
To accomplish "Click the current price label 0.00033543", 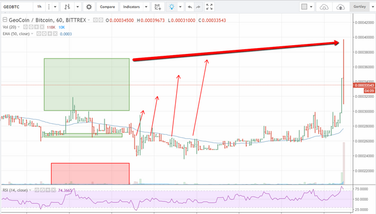I will click(364, 85).
